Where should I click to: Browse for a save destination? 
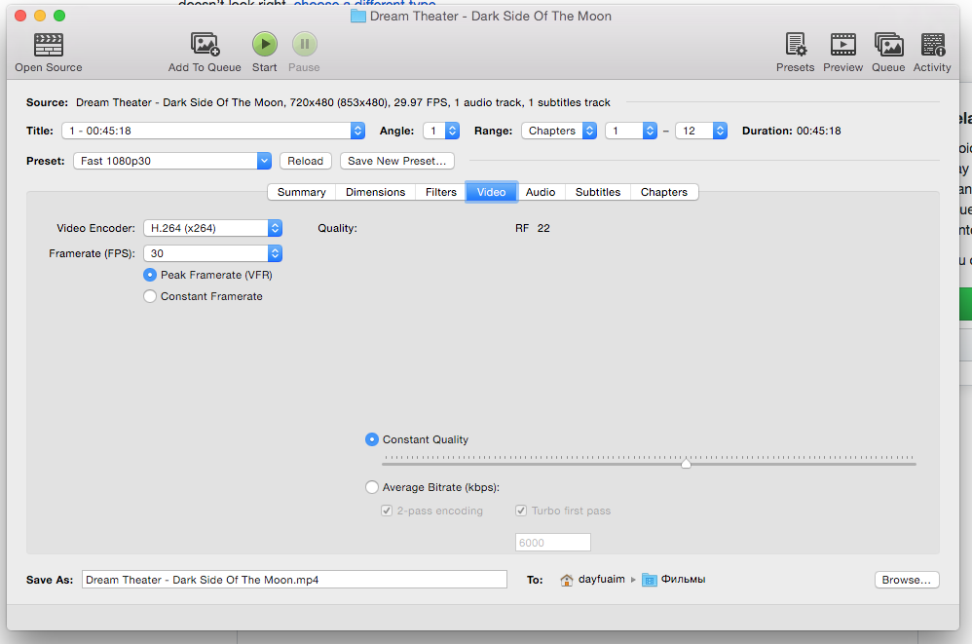tap(906, 579)
